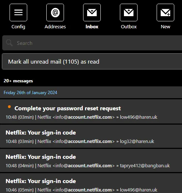
Task: Switch to the Inbox label tab
Action: [x=92, y=26]
